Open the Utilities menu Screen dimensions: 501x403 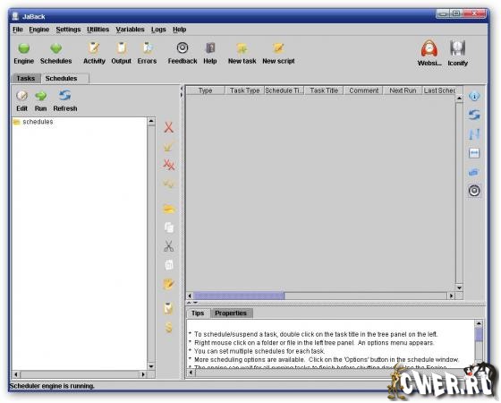click(x=98, y=30)
